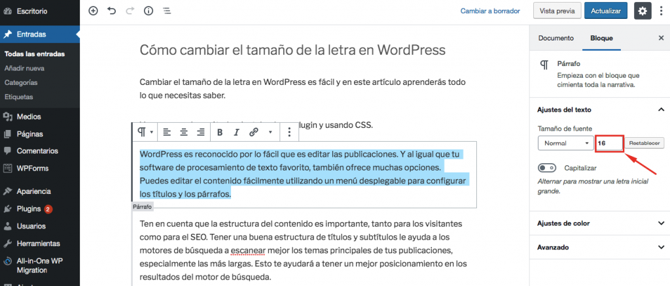
Task: Apply italic formatting to selected text
Action: [x=236, y=132]
